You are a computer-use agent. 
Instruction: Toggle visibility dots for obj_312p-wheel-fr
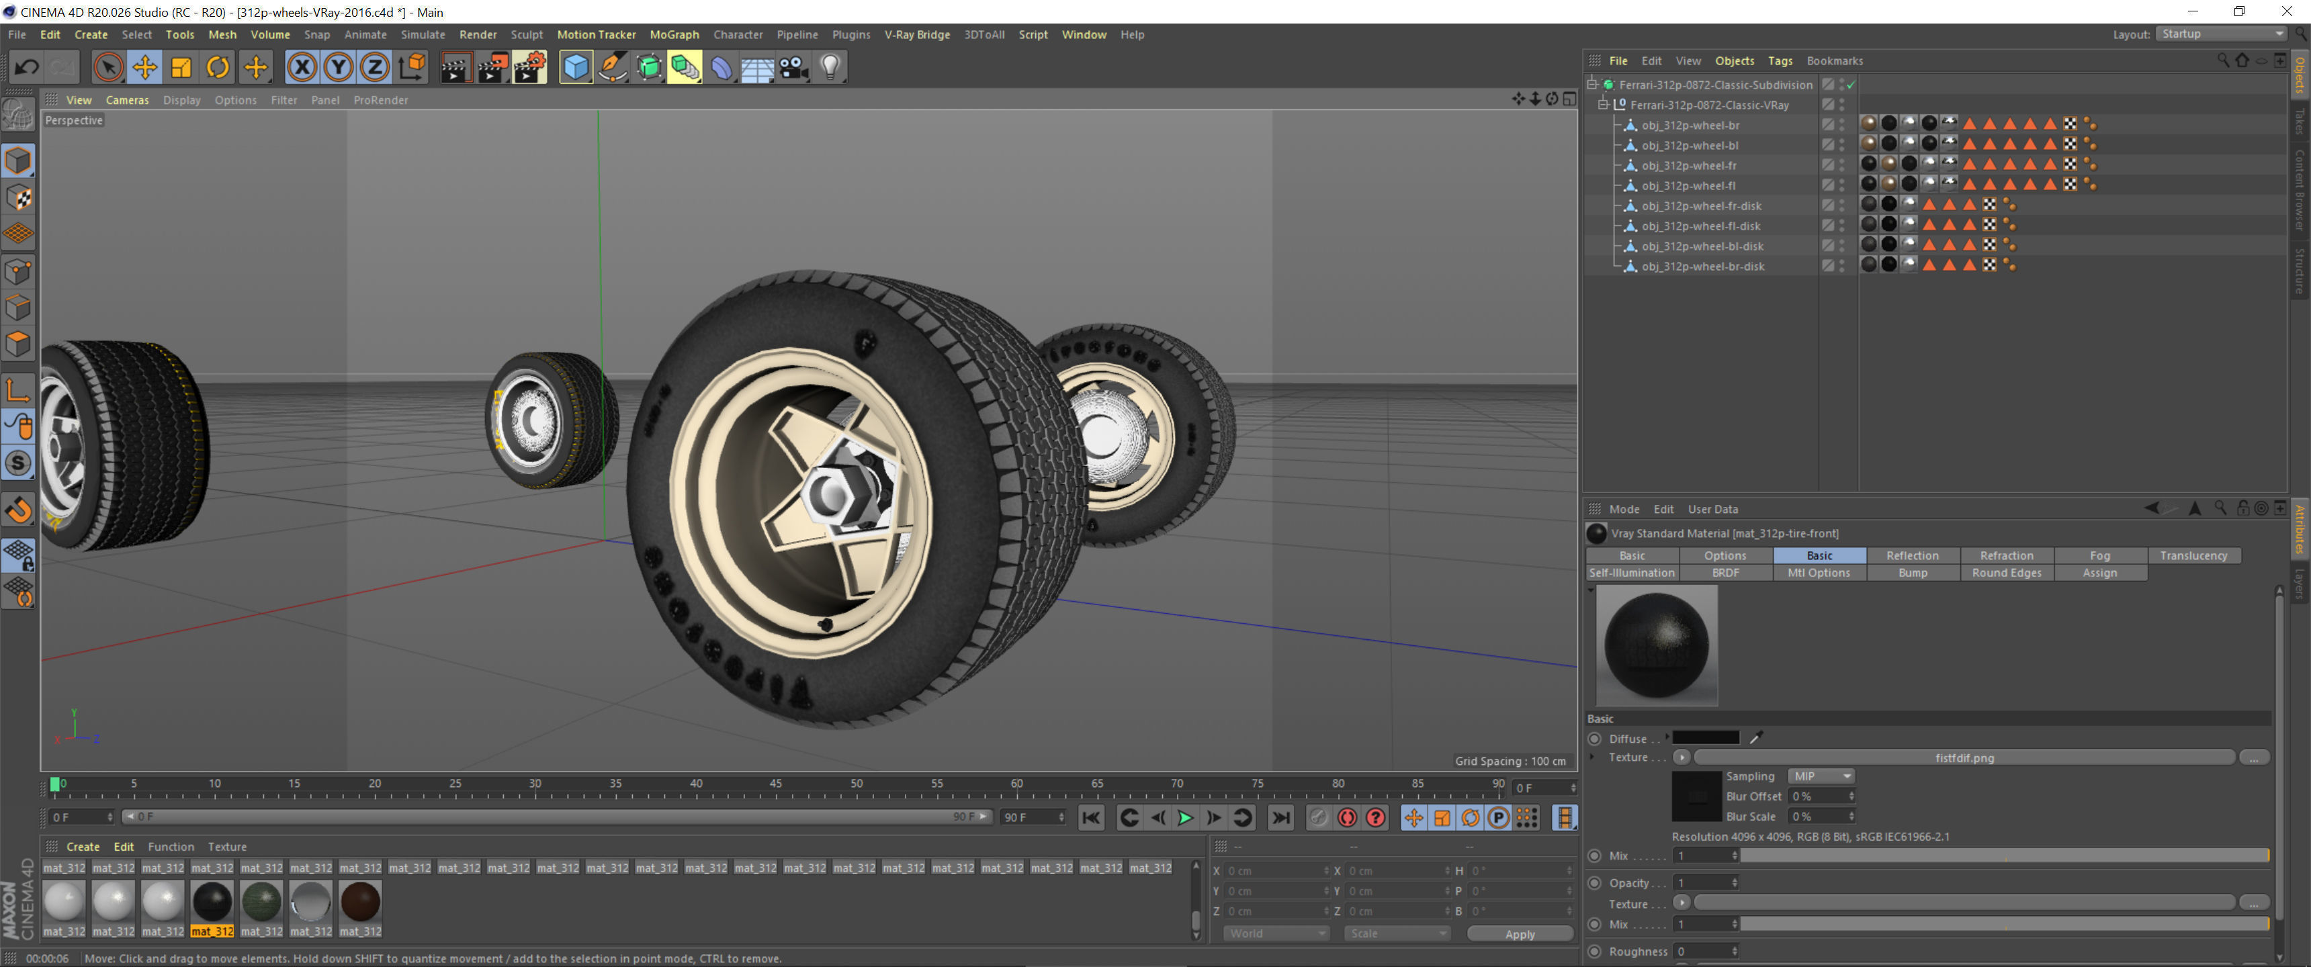pyautogui.click(x=1842, y=165)
